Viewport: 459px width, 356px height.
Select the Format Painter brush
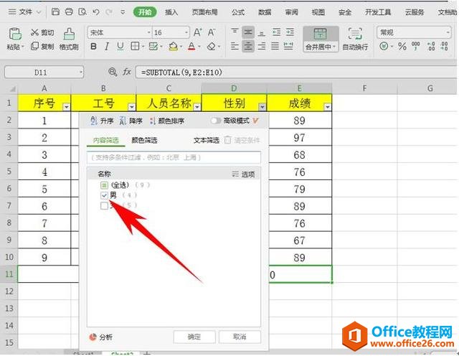(69, 35)
